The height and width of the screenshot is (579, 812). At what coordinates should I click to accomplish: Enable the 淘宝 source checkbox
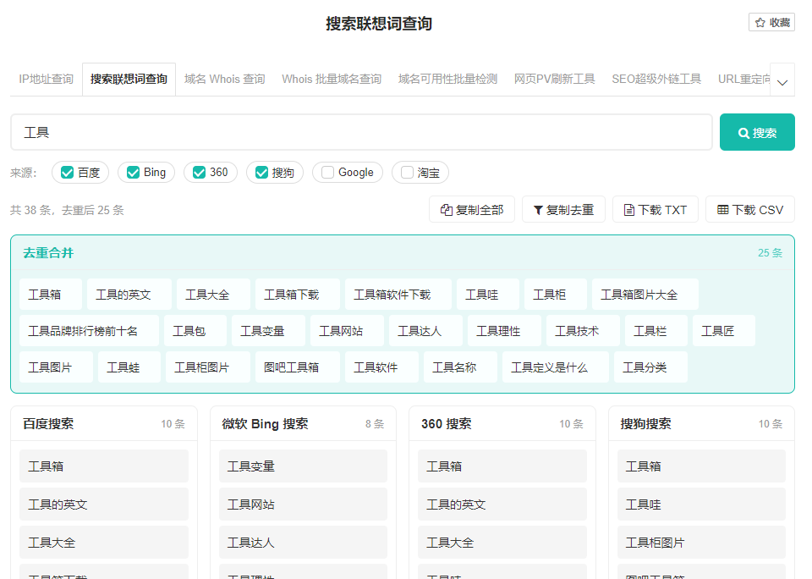[407, 173]
